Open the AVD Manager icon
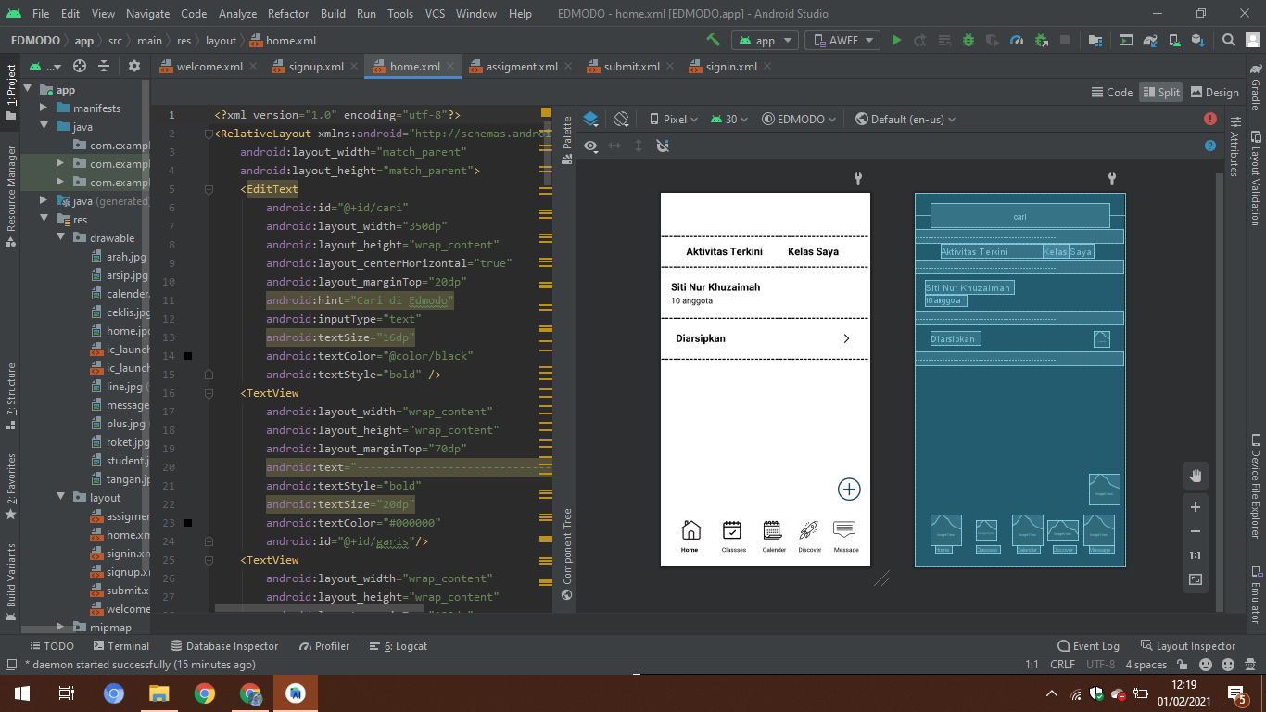 point(1174,40)
